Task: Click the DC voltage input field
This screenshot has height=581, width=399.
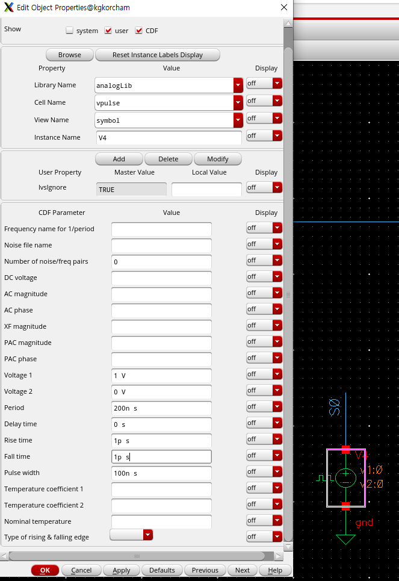Action: [161, 278]
